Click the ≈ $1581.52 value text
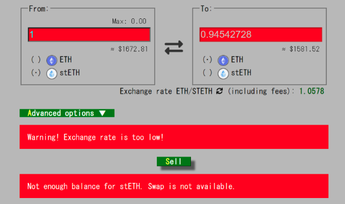Screen dimensions: 345x204 301,49
